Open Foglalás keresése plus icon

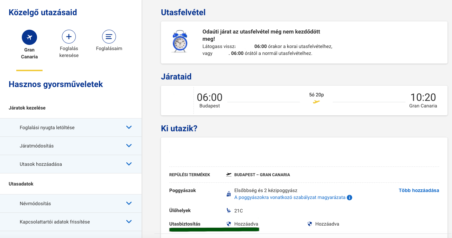tap(69, 37)
